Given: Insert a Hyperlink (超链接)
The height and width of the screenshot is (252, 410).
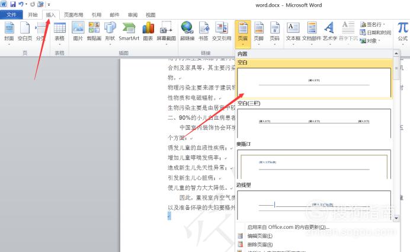Looking at the screenshot, I should pos(187,31).
